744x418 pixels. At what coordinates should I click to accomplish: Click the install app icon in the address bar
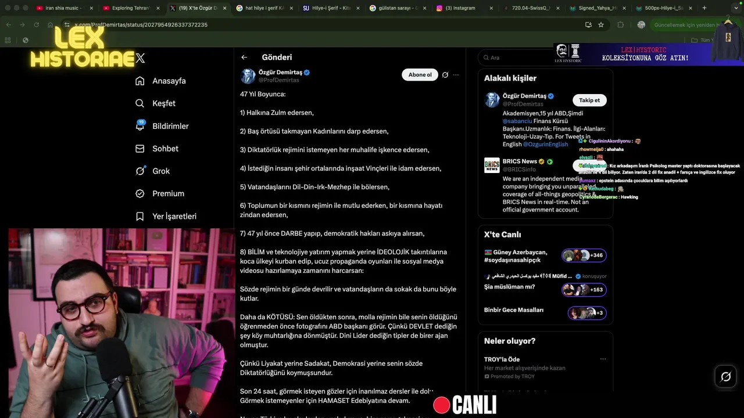click(x=588, y=24)
